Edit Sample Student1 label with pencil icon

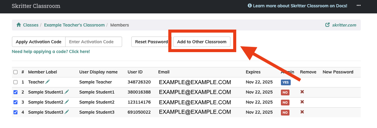coord(67,92)
